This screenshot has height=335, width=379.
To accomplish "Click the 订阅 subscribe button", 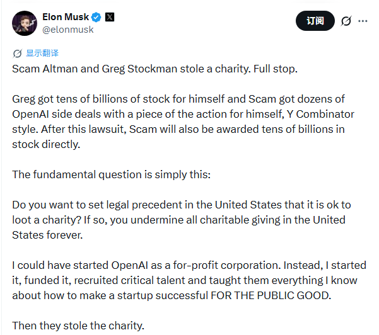I will coord(315,21).
